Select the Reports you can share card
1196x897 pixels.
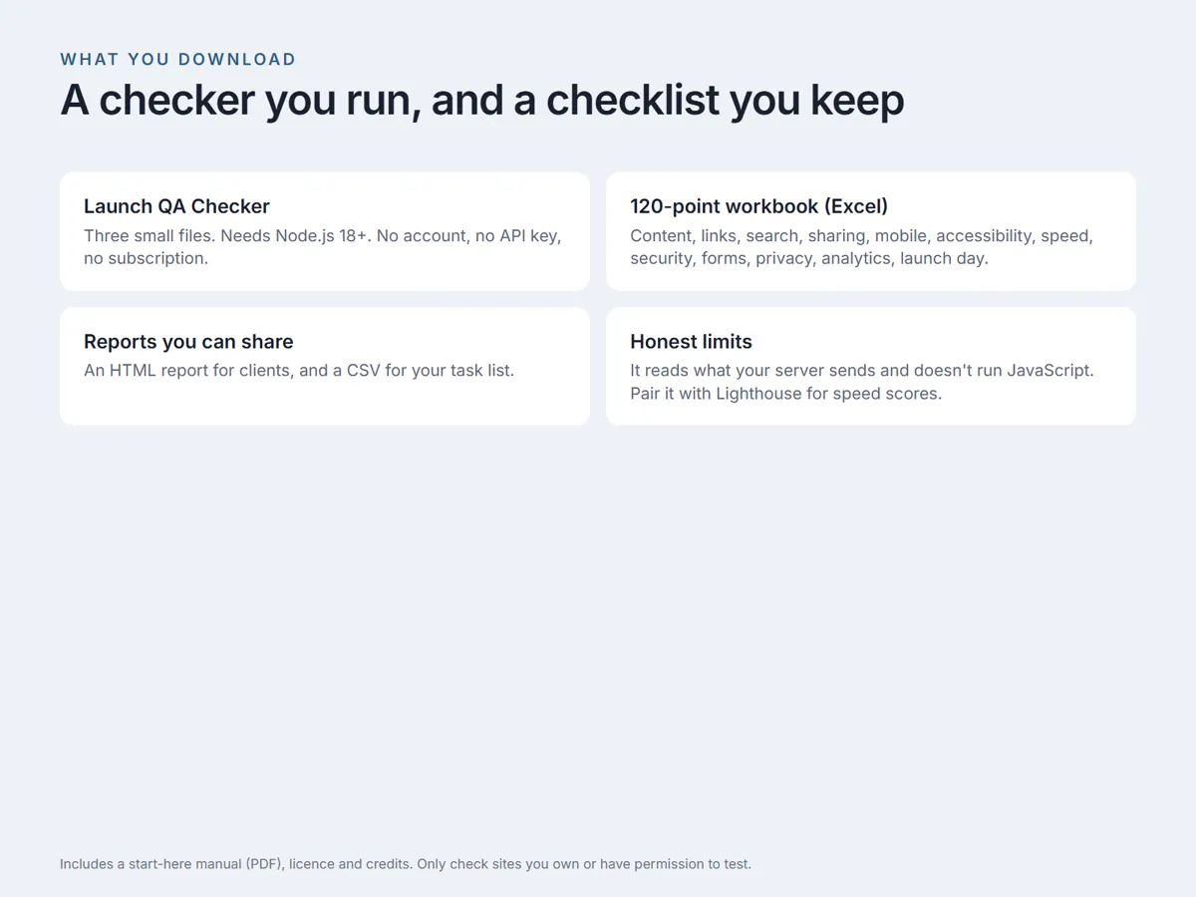(x=325, y=366)
